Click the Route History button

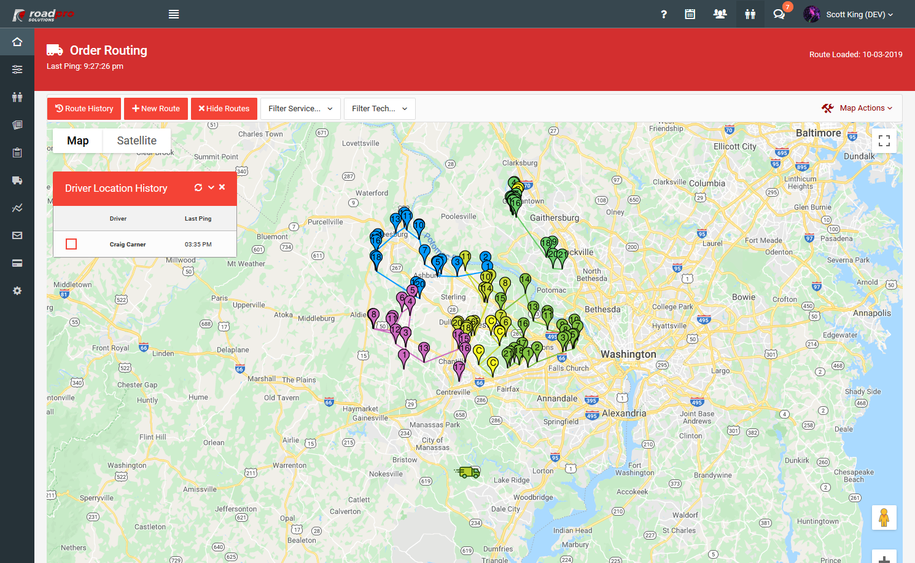84,109
